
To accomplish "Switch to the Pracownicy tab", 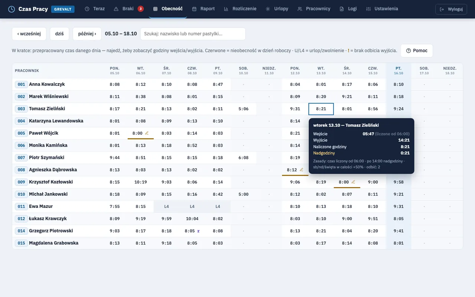I will 314,9.
